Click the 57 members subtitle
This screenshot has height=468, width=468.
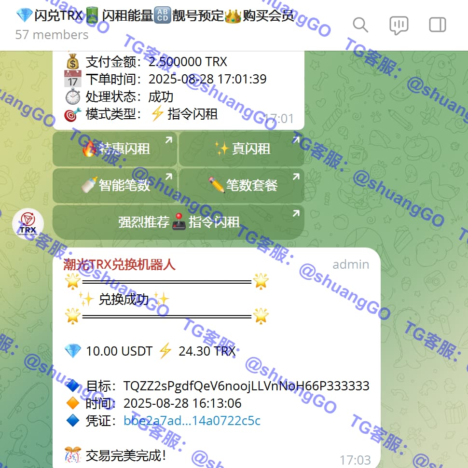point(52,35)
